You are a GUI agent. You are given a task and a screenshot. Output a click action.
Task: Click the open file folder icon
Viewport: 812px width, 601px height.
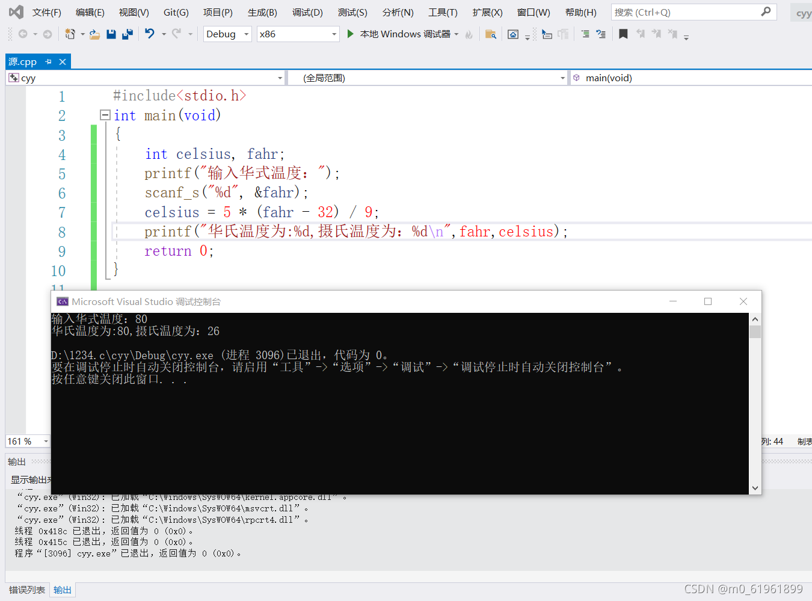pyautogui.click(x=94, y=34)
